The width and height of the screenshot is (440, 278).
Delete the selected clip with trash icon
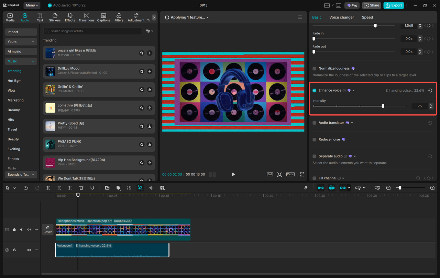point(81,188)
